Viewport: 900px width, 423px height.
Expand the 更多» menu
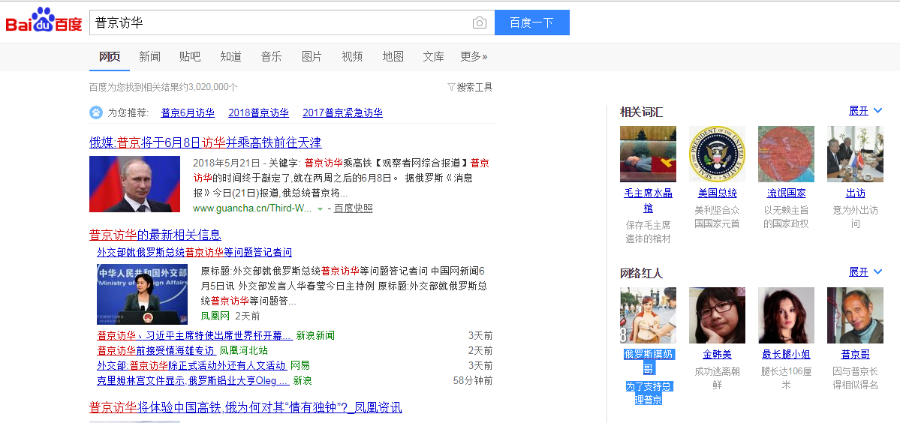pos(474,57)
